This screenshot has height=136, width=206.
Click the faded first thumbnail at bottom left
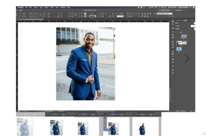tap(25, 127)
